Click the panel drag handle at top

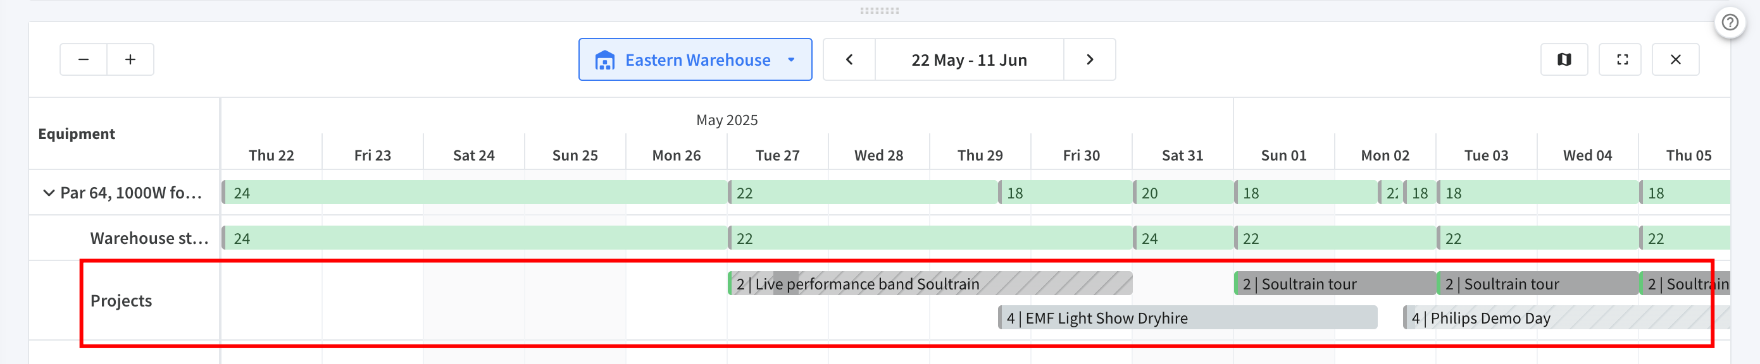pos(879,10)
